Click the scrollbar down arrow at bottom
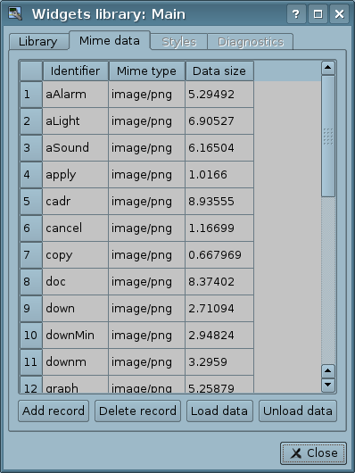Viewport: 355px width, 473px height. coord(328,385)
